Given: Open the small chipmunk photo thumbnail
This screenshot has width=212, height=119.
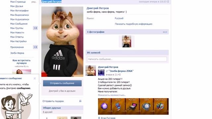Looking at the screenshot, I should point(127,41).
